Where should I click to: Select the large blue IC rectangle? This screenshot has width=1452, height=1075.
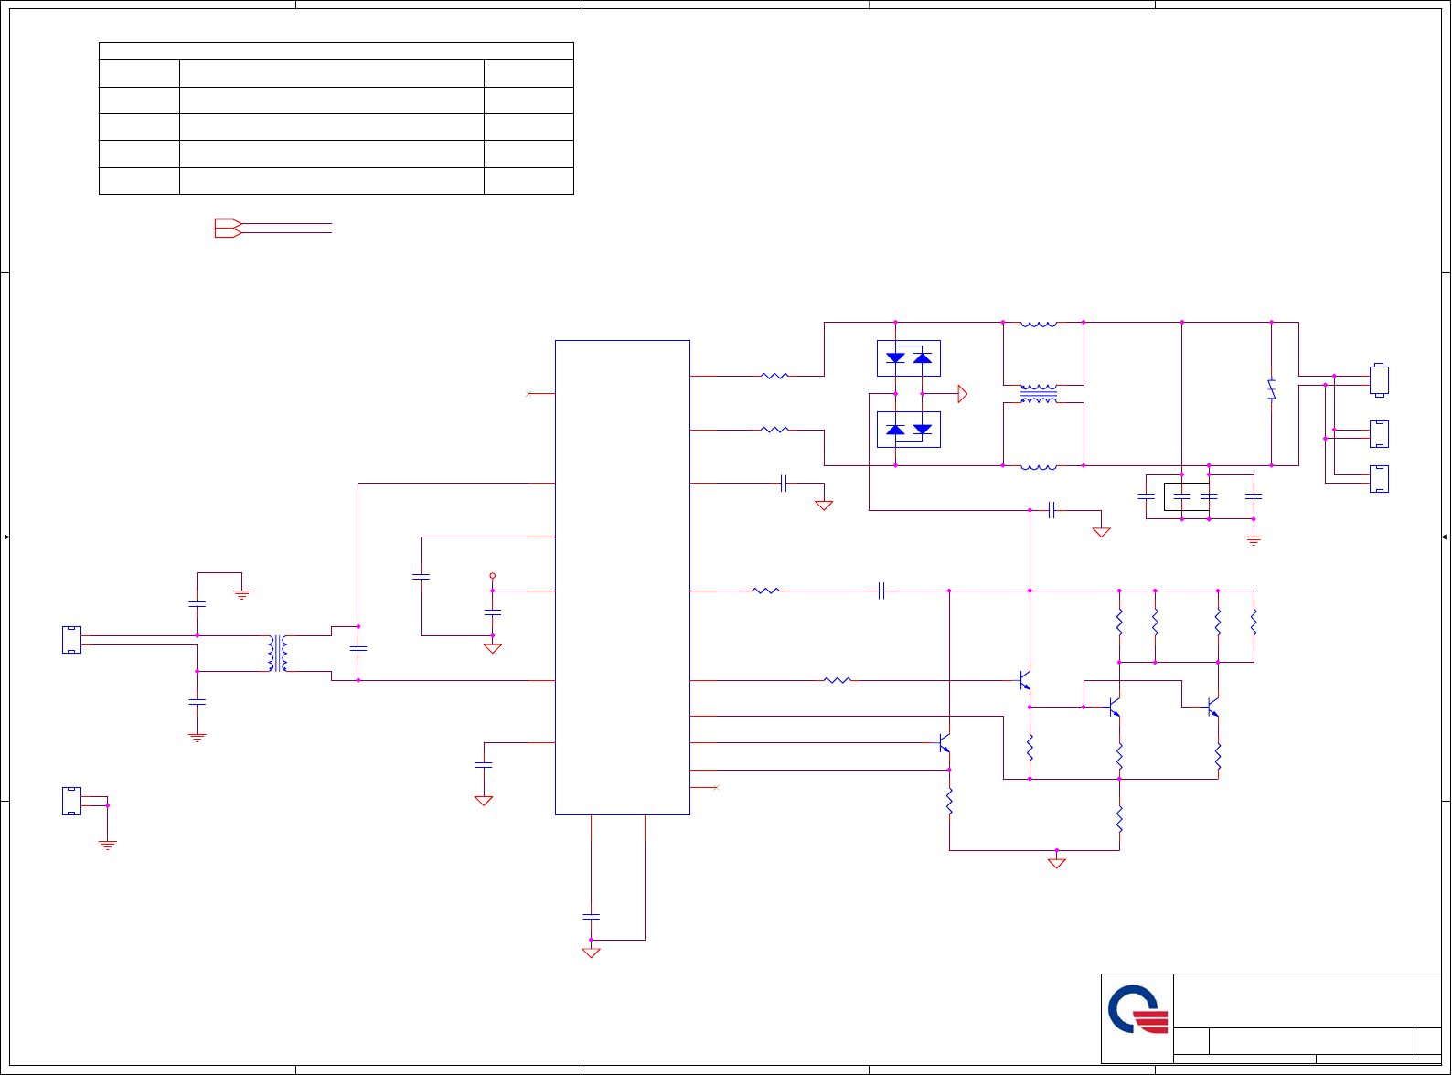coord(623,578)
